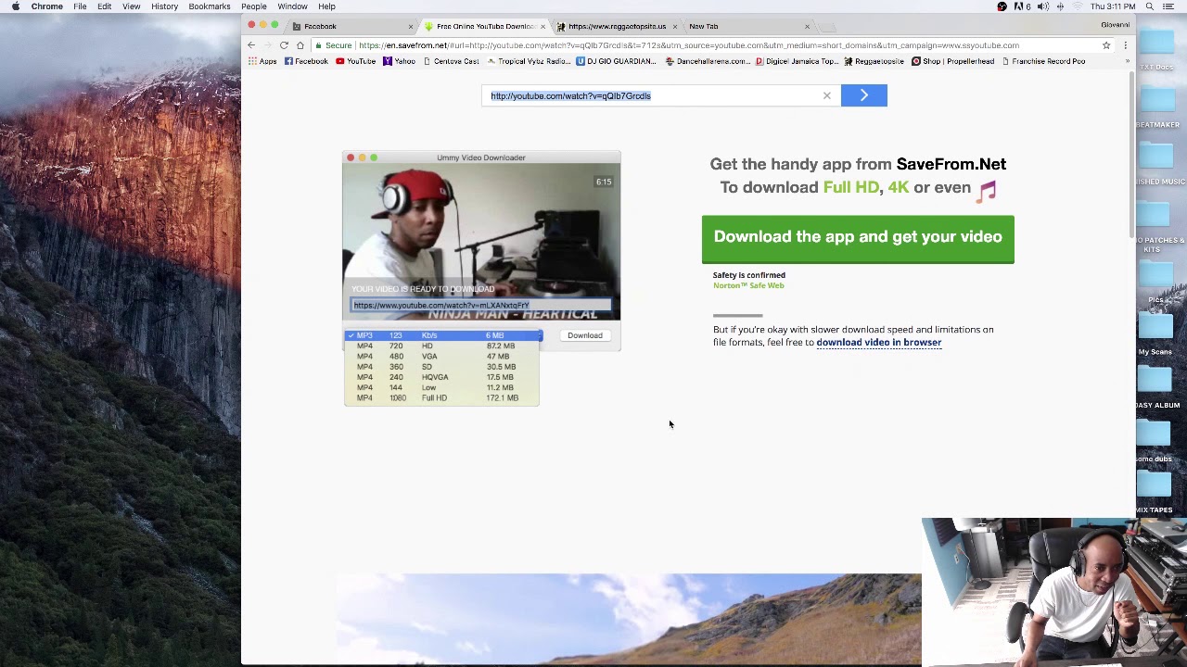Open the File menu
The image size is (1187, 667).
tap(80, 6)
